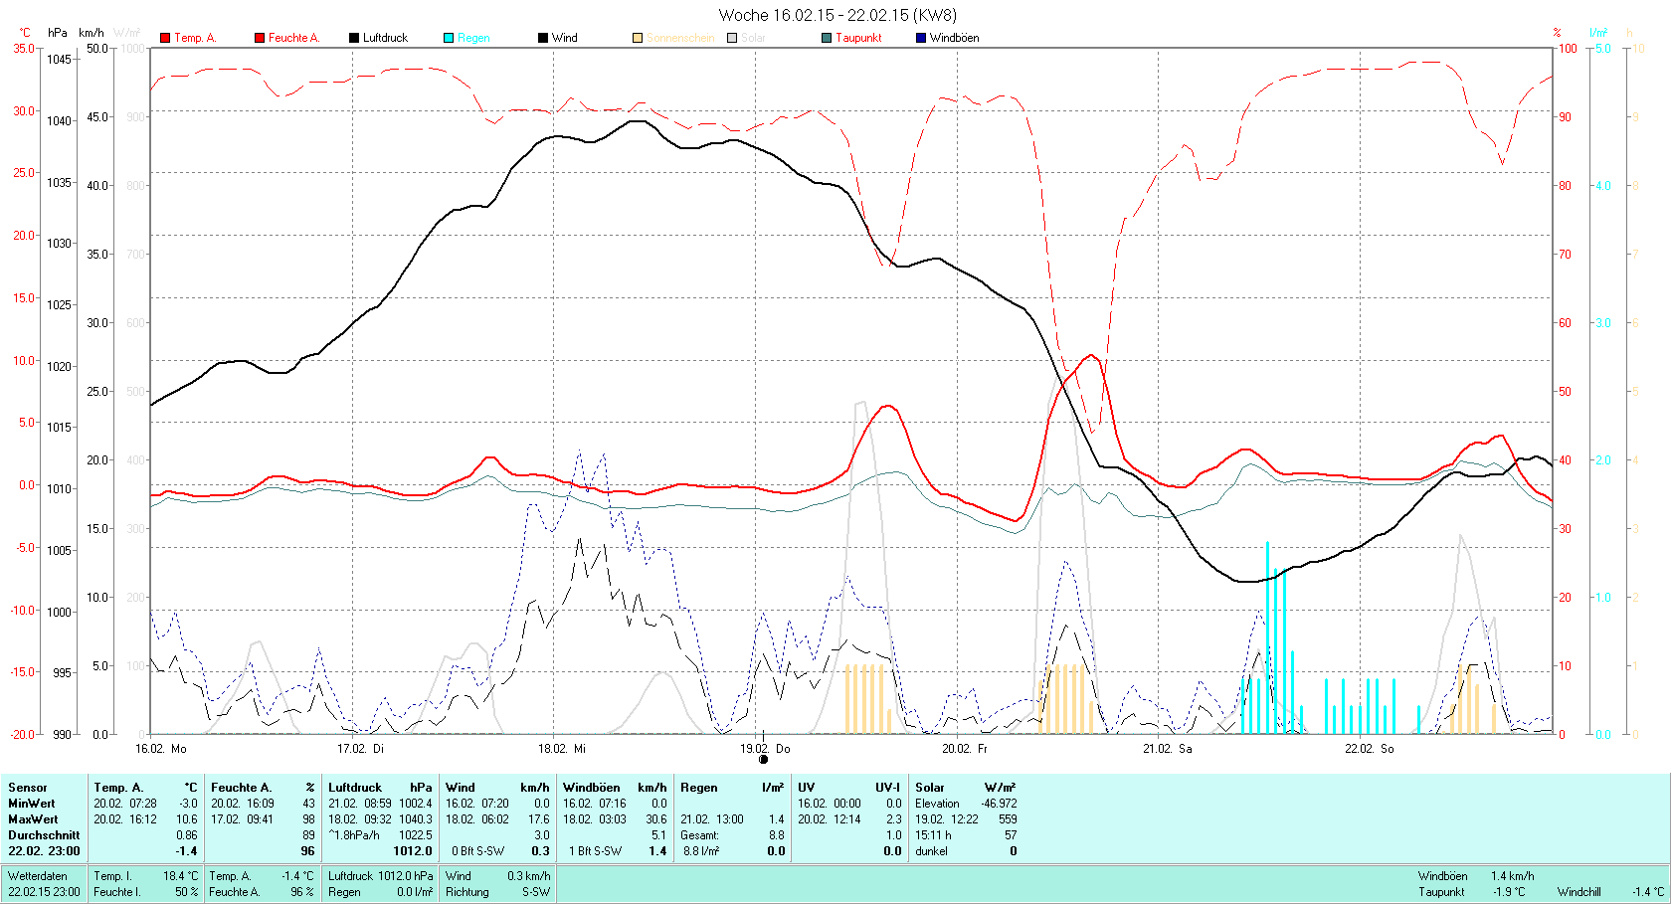The height and width of the screenshot is (904, 1671).
Task: Click the bottom bar Windböen value 1.4 km/h
Action: click(x=1513, y=875)
